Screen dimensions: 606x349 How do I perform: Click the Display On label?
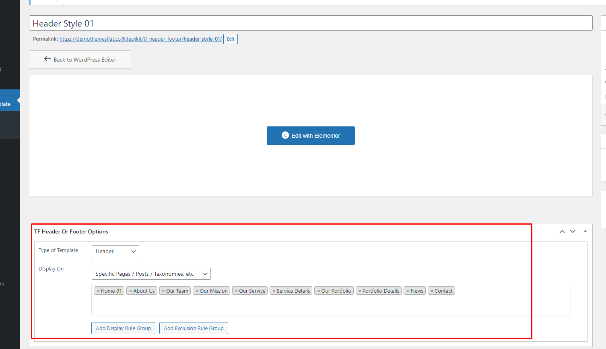[51, 268]
